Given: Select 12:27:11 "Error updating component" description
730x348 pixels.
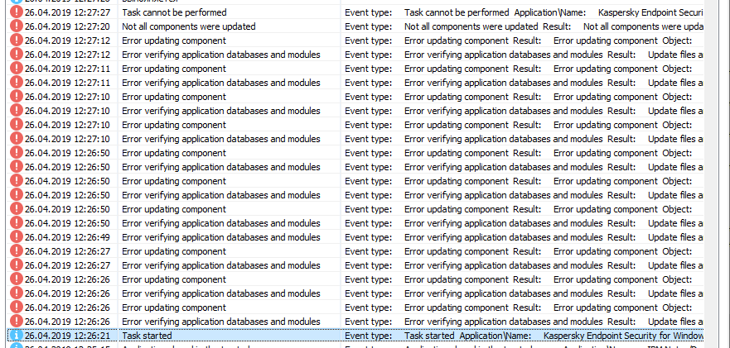Looking at the screenshot, I should pyautogui.click(x=173, y=69).
